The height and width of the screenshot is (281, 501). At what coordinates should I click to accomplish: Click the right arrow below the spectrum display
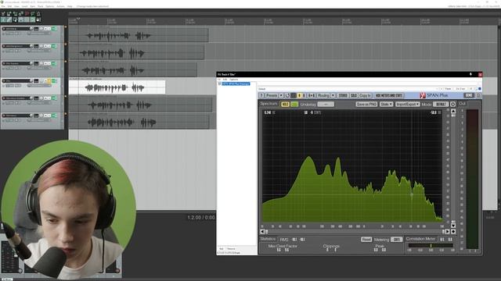point(447,232)
